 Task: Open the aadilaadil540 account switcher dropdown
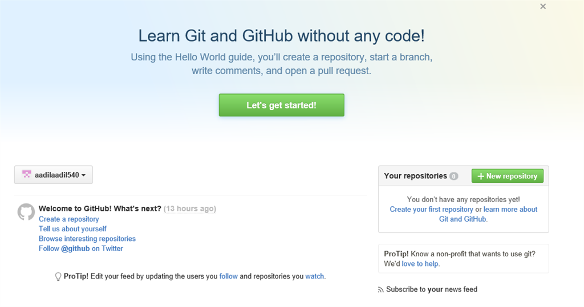coord(54,175)
